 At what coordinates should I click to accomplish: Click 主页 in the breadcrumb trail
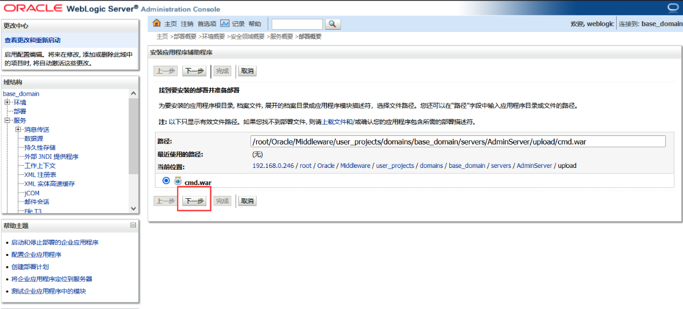pos(162,37)
